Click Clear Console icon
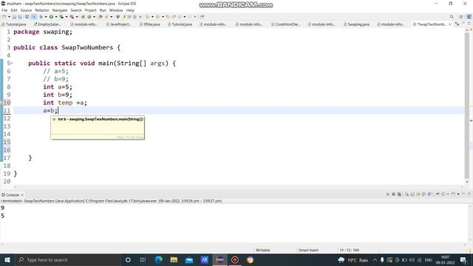The image size is (473, 266). click(407, 194)
